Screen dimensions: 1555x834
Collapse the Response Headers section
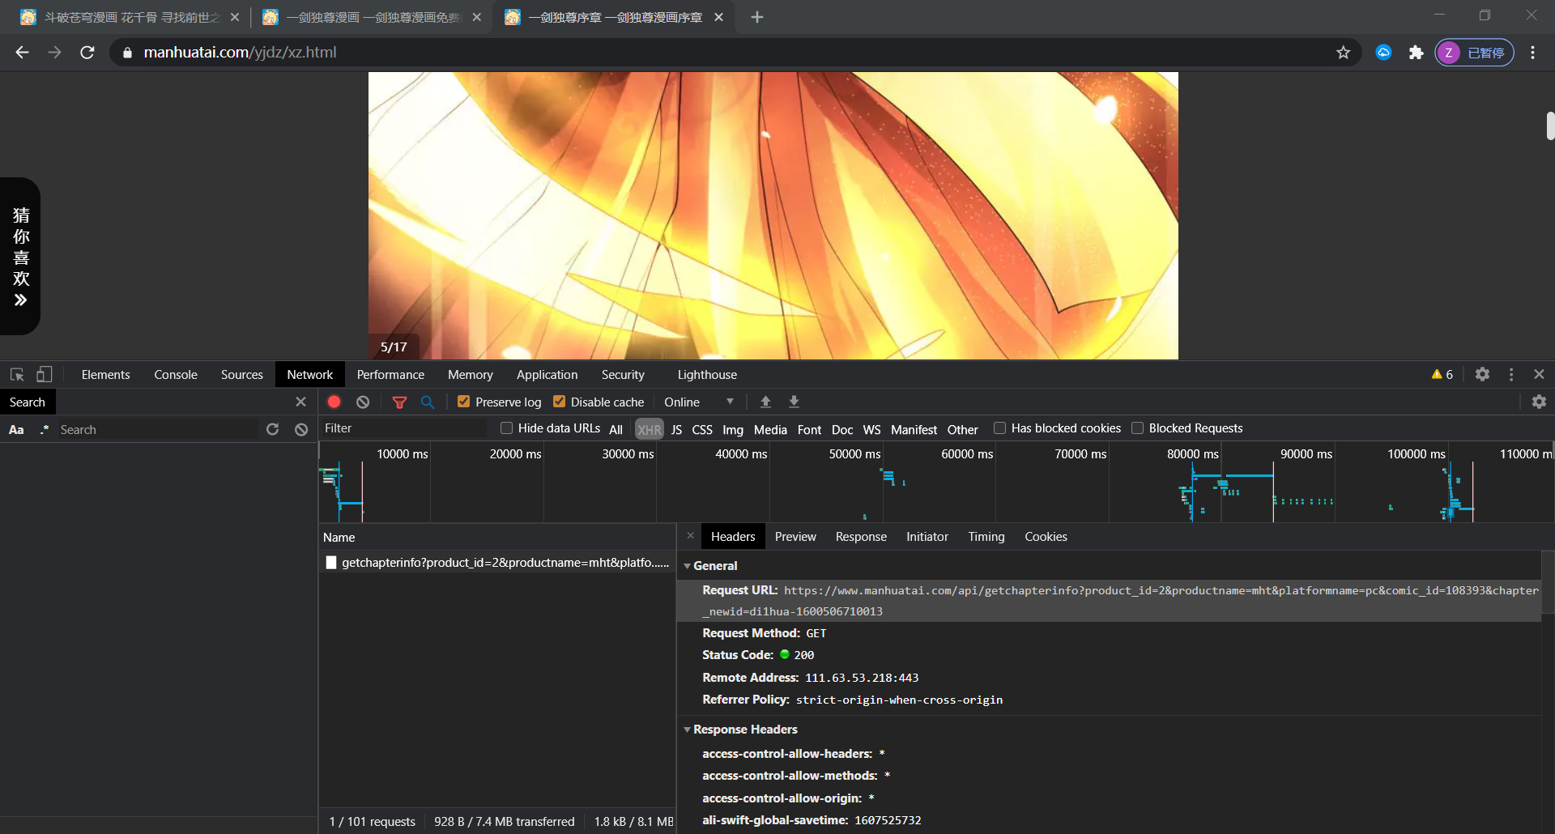[x=687, y=730]
